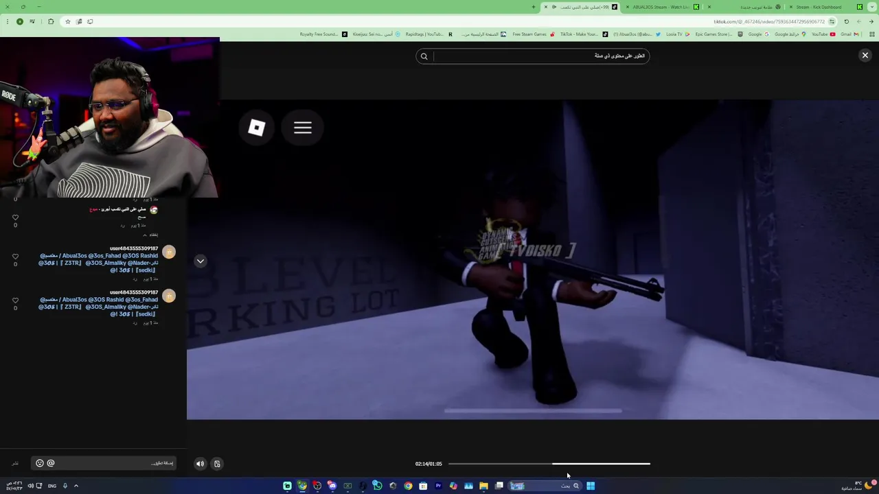The width and height of the screenshot is (879, 494).
Task: Click the 02:14/01:05 time display
Action: pos(429,464)
